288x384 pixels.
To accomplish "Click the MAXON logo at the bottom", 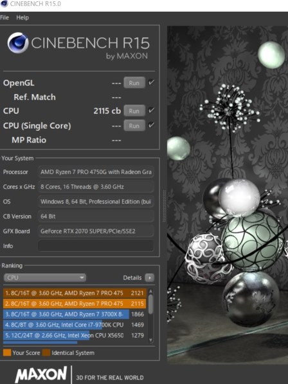I will coord(41,374).
